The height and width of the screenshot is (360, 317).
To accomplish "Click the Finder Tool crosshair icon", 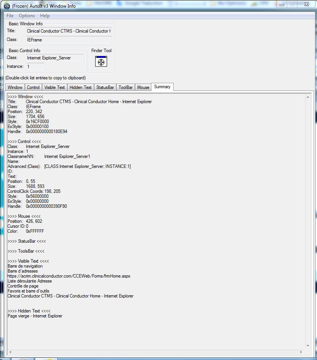I will [101, 62].
